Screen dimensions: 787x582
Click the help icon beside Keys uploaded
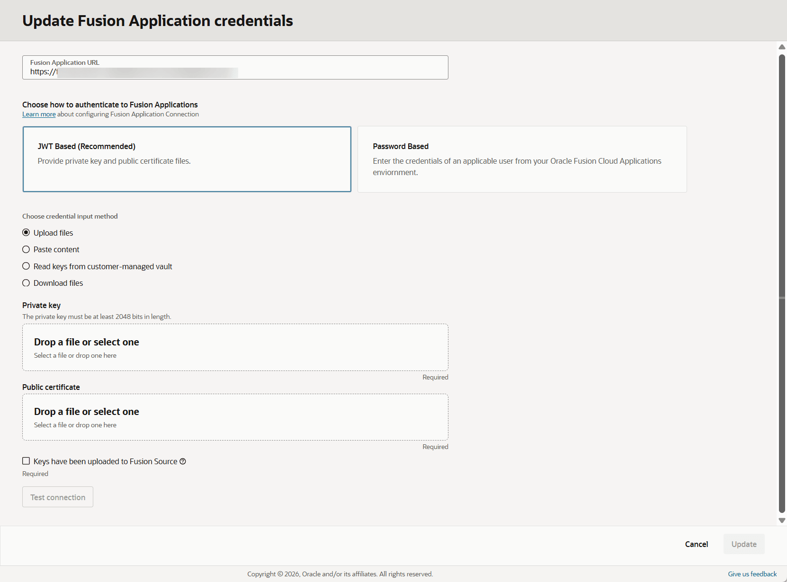point(183,461)
